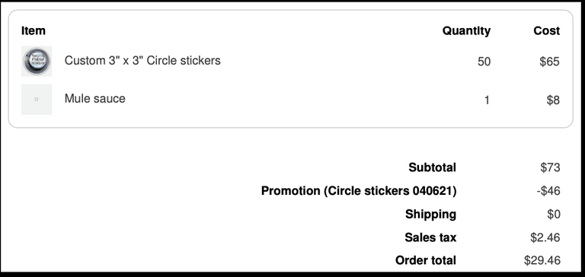This screenshot has width=585, height=277.
Task: Open the Circle stickers product thumbnail
Action: coord(37,61)
